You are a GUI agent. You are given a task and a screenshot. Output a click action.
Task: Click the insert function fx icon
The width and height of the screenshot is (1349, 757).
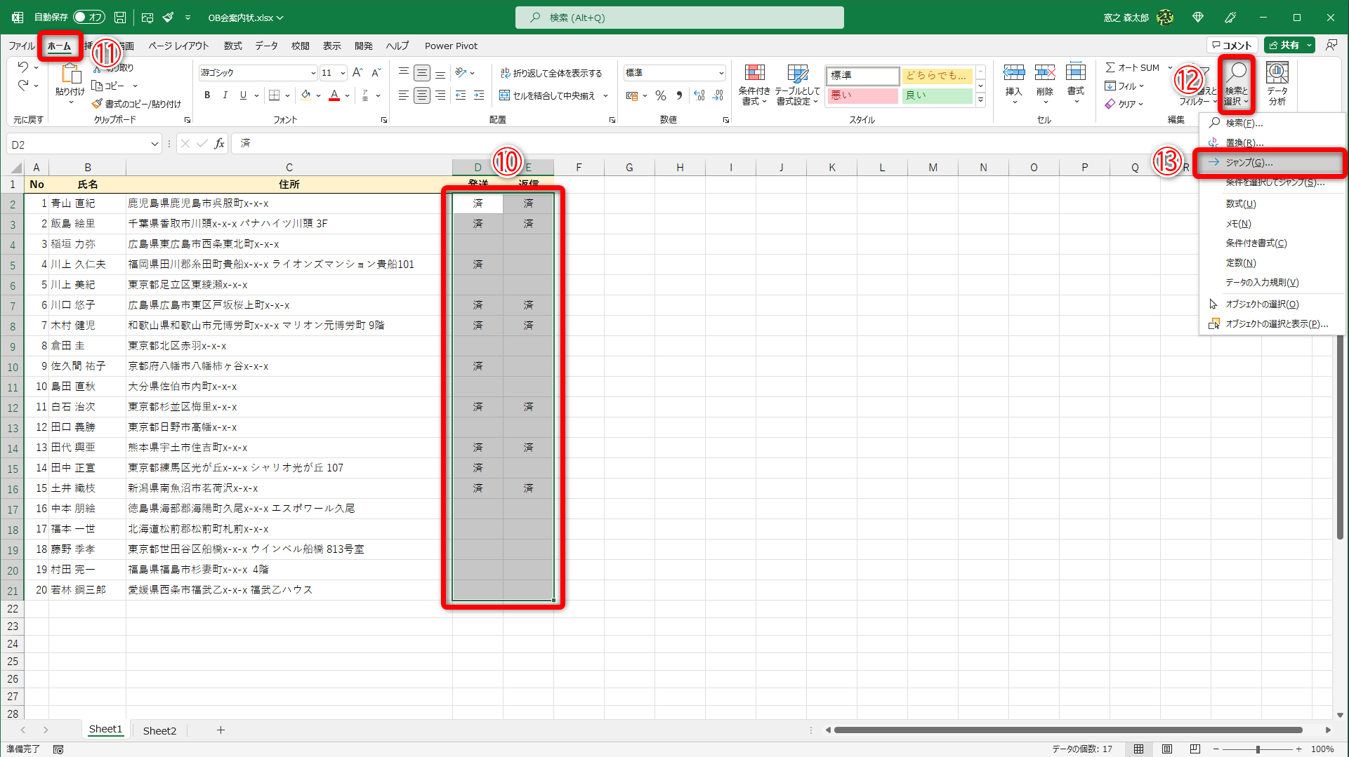pyautogui.click(x=220, y=144)
